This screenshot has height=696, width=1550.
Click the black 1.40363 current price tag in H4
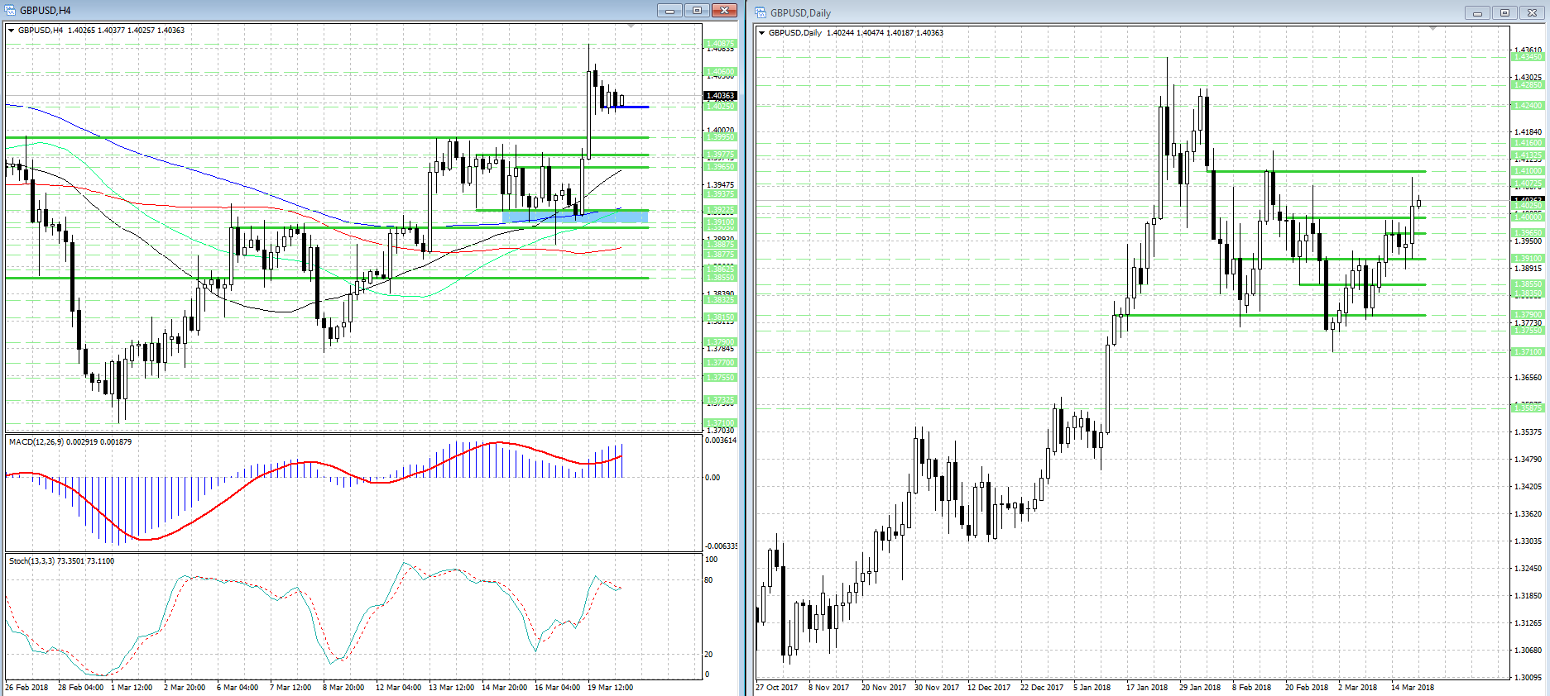point(720,96)
